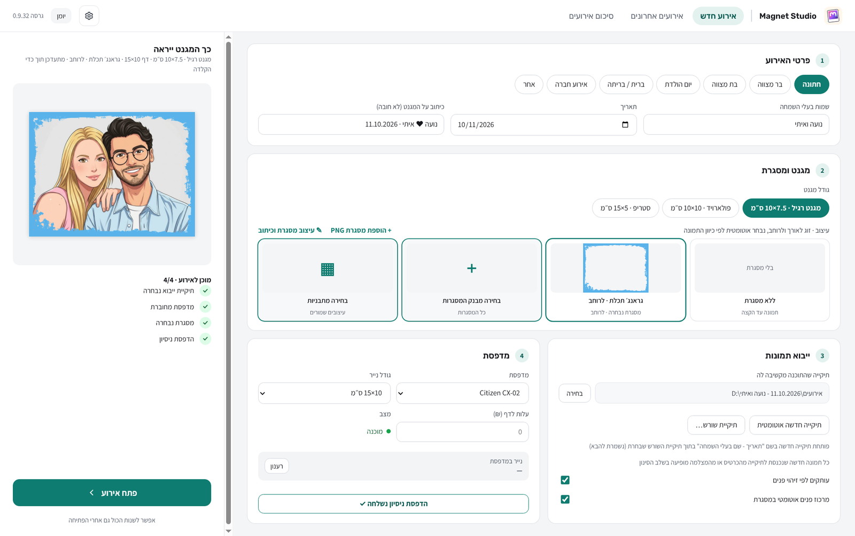Image resolution: width=855 pixels, height=536 pixels.
Task: Click the הוספת מסגרת PNG link
Action: click(361, 231)
